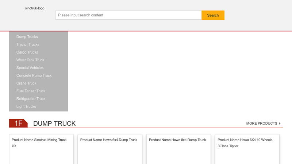Image resolution: width=292 pixels, height=164 pixels.
Task: Click the DUMP TRUCK section heading
Action: (x=54, y=124)
